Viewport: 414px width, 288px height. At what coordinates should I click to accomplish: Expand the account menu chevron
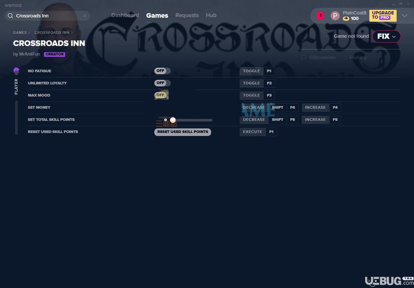click(405, 16)
